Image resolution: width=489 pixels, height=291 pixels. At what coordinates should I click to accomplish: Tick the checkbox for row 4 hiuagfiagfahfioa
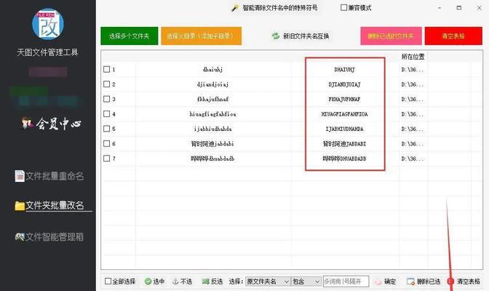click(x=107, y=113)
